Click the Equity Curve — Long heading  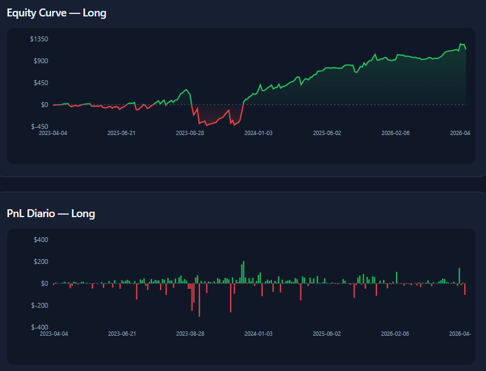[x=57, y=13]
